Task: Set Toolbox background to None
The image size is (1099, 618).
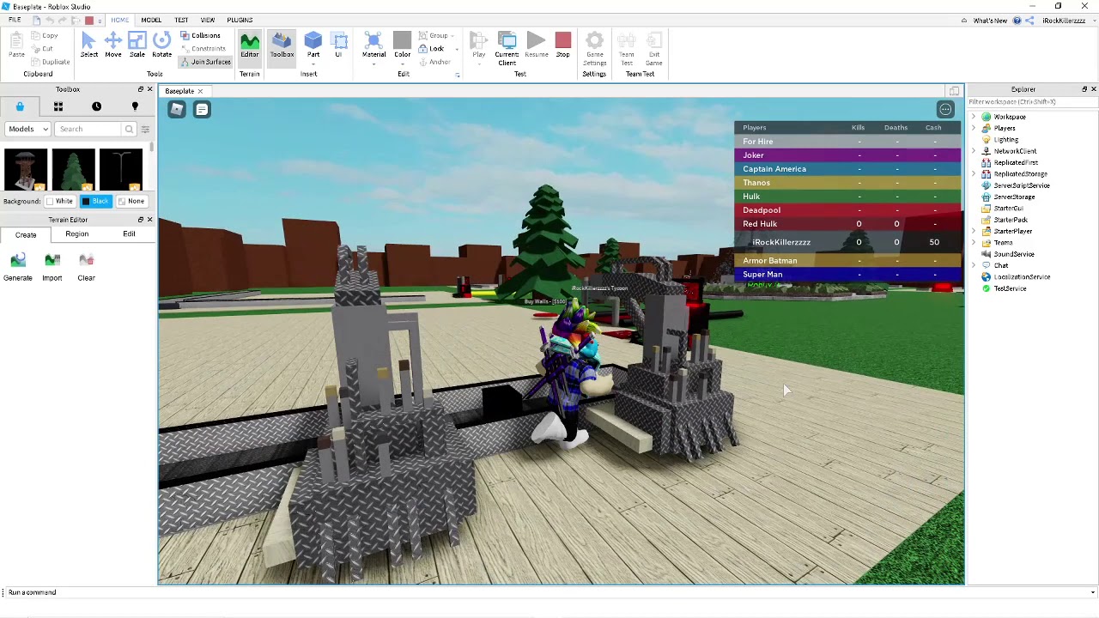Action: (x=131, y=201)
